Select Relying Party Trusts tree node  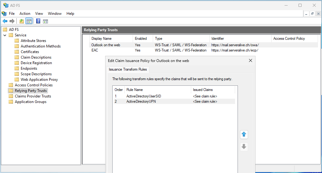(31, 90)
